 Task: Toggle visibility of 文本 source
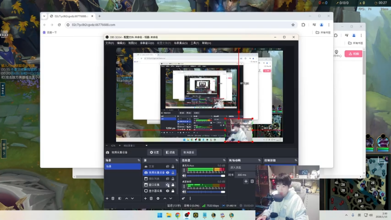(x=168, y=166)
